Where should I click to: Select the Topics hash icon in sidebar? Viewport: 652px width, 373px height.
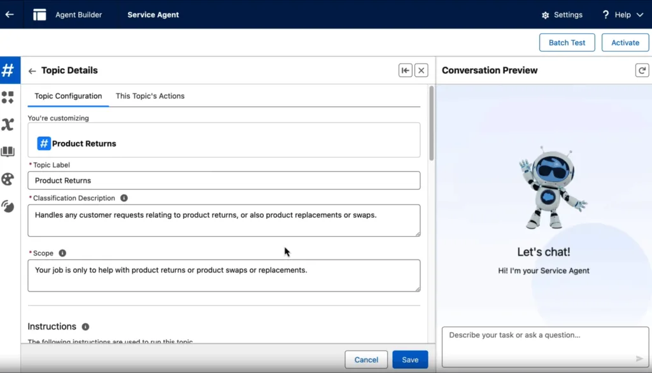tap(8, 70)
